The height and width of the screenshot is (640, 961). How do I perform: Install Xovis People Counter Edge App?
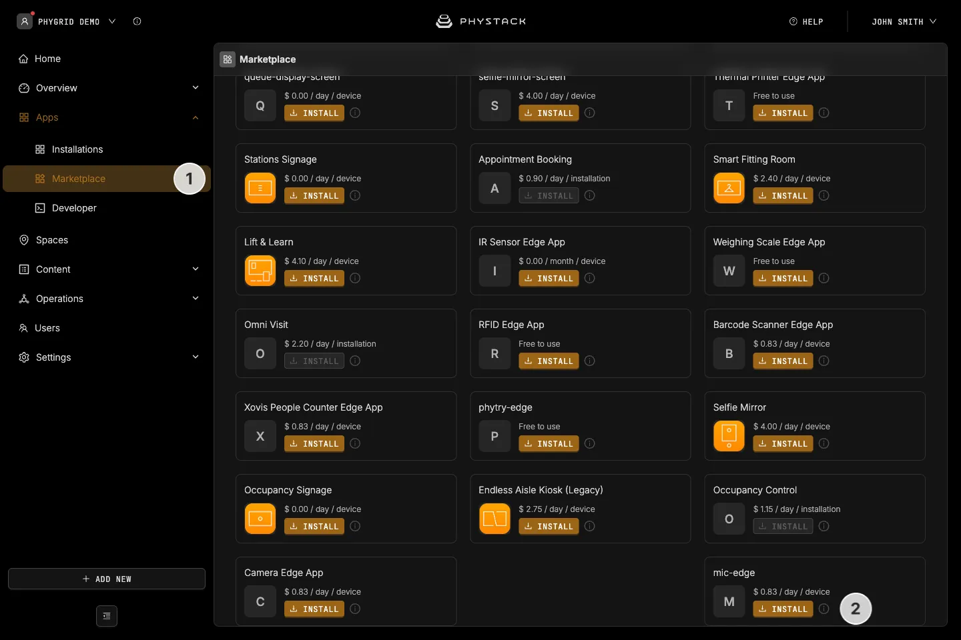[x=314, y=443]
